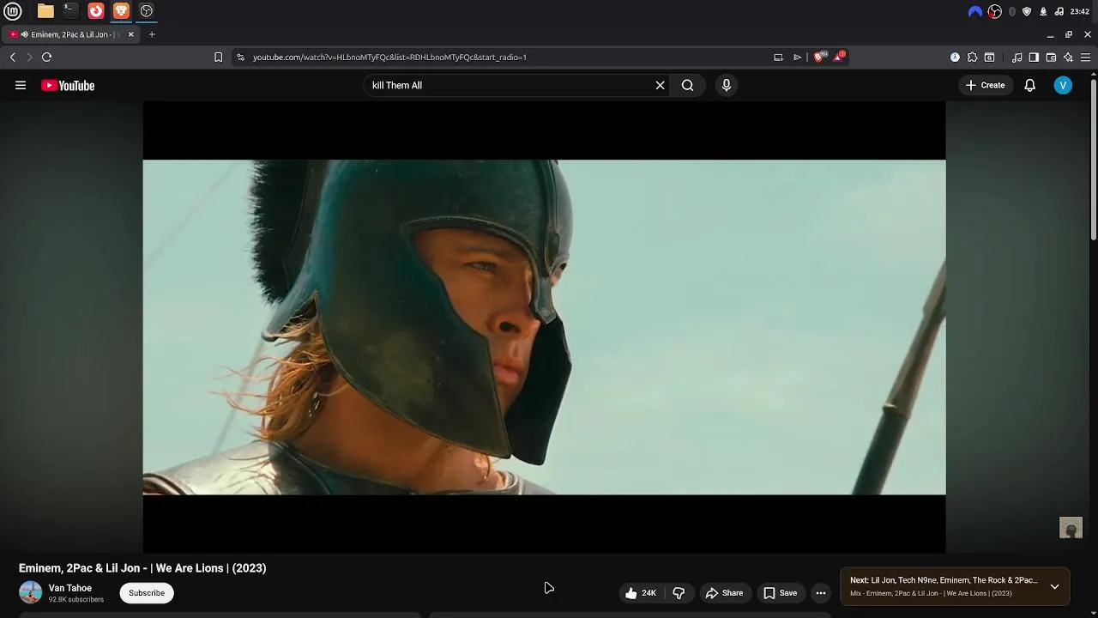
Task: Open the Van Tahoe channel name link
Action: pyautogui.click(x=70, y=588)
